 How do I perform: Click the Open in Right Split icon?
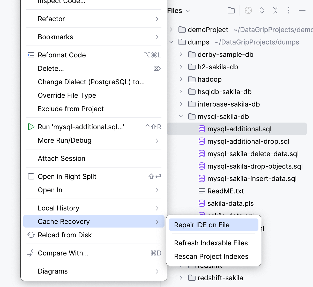(31, 176)
